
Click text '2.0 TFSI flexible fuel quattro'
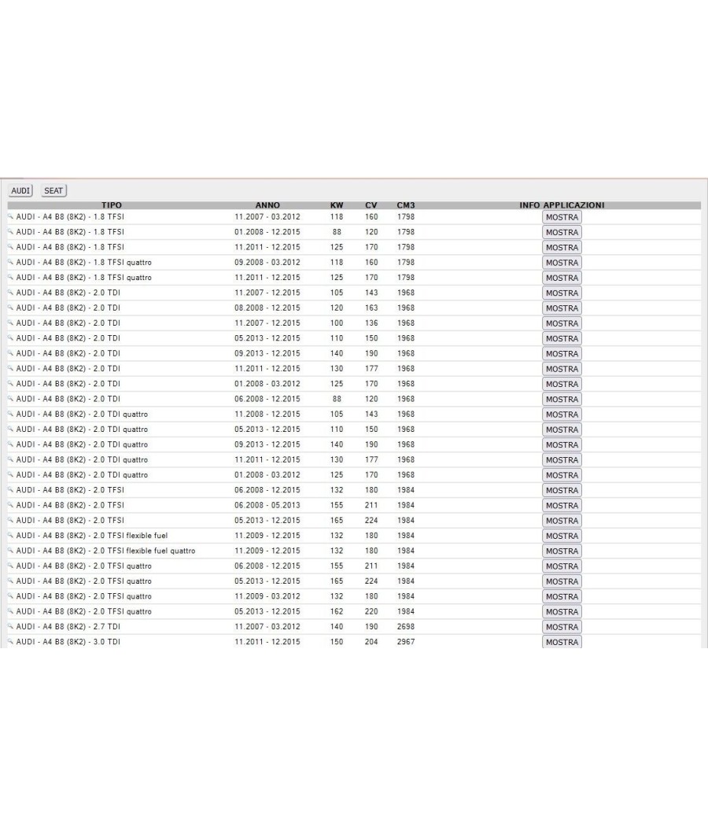point(144,551)
